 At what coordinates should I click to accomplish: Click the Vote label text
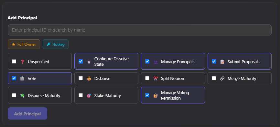[32, 78]
